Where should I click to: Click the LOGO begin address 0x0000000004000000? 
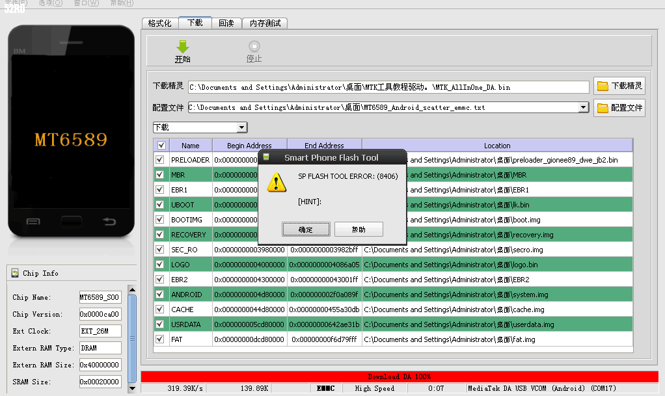(x=249, y=265)
